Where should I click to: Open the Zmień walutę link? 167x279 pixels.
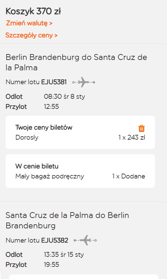(x=29, y=23)
